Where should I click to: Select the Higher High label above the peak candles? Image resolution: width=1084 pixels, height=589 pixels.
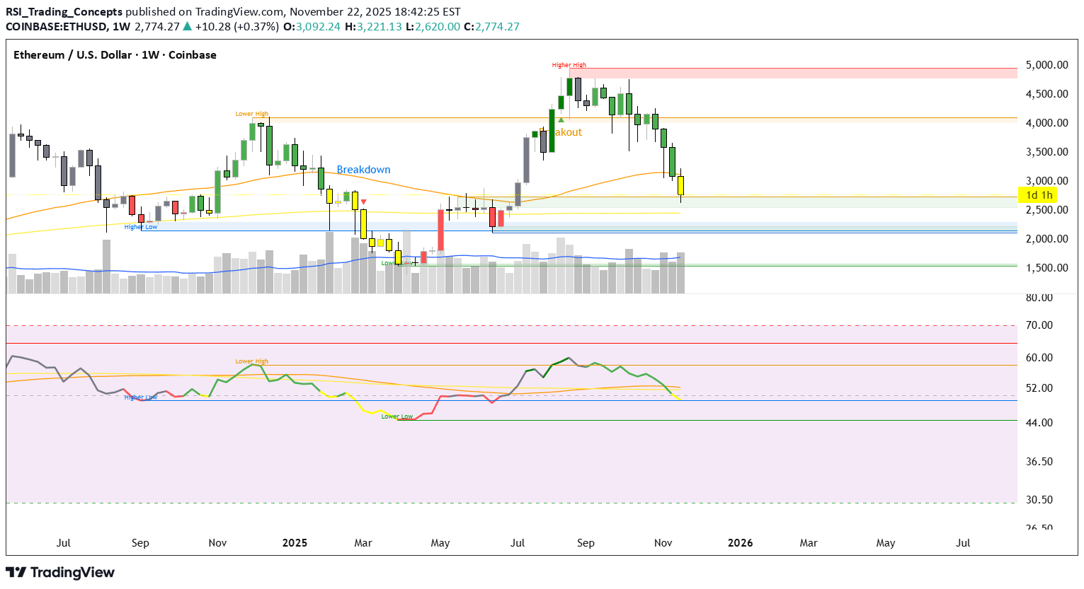tap(569, 64)
